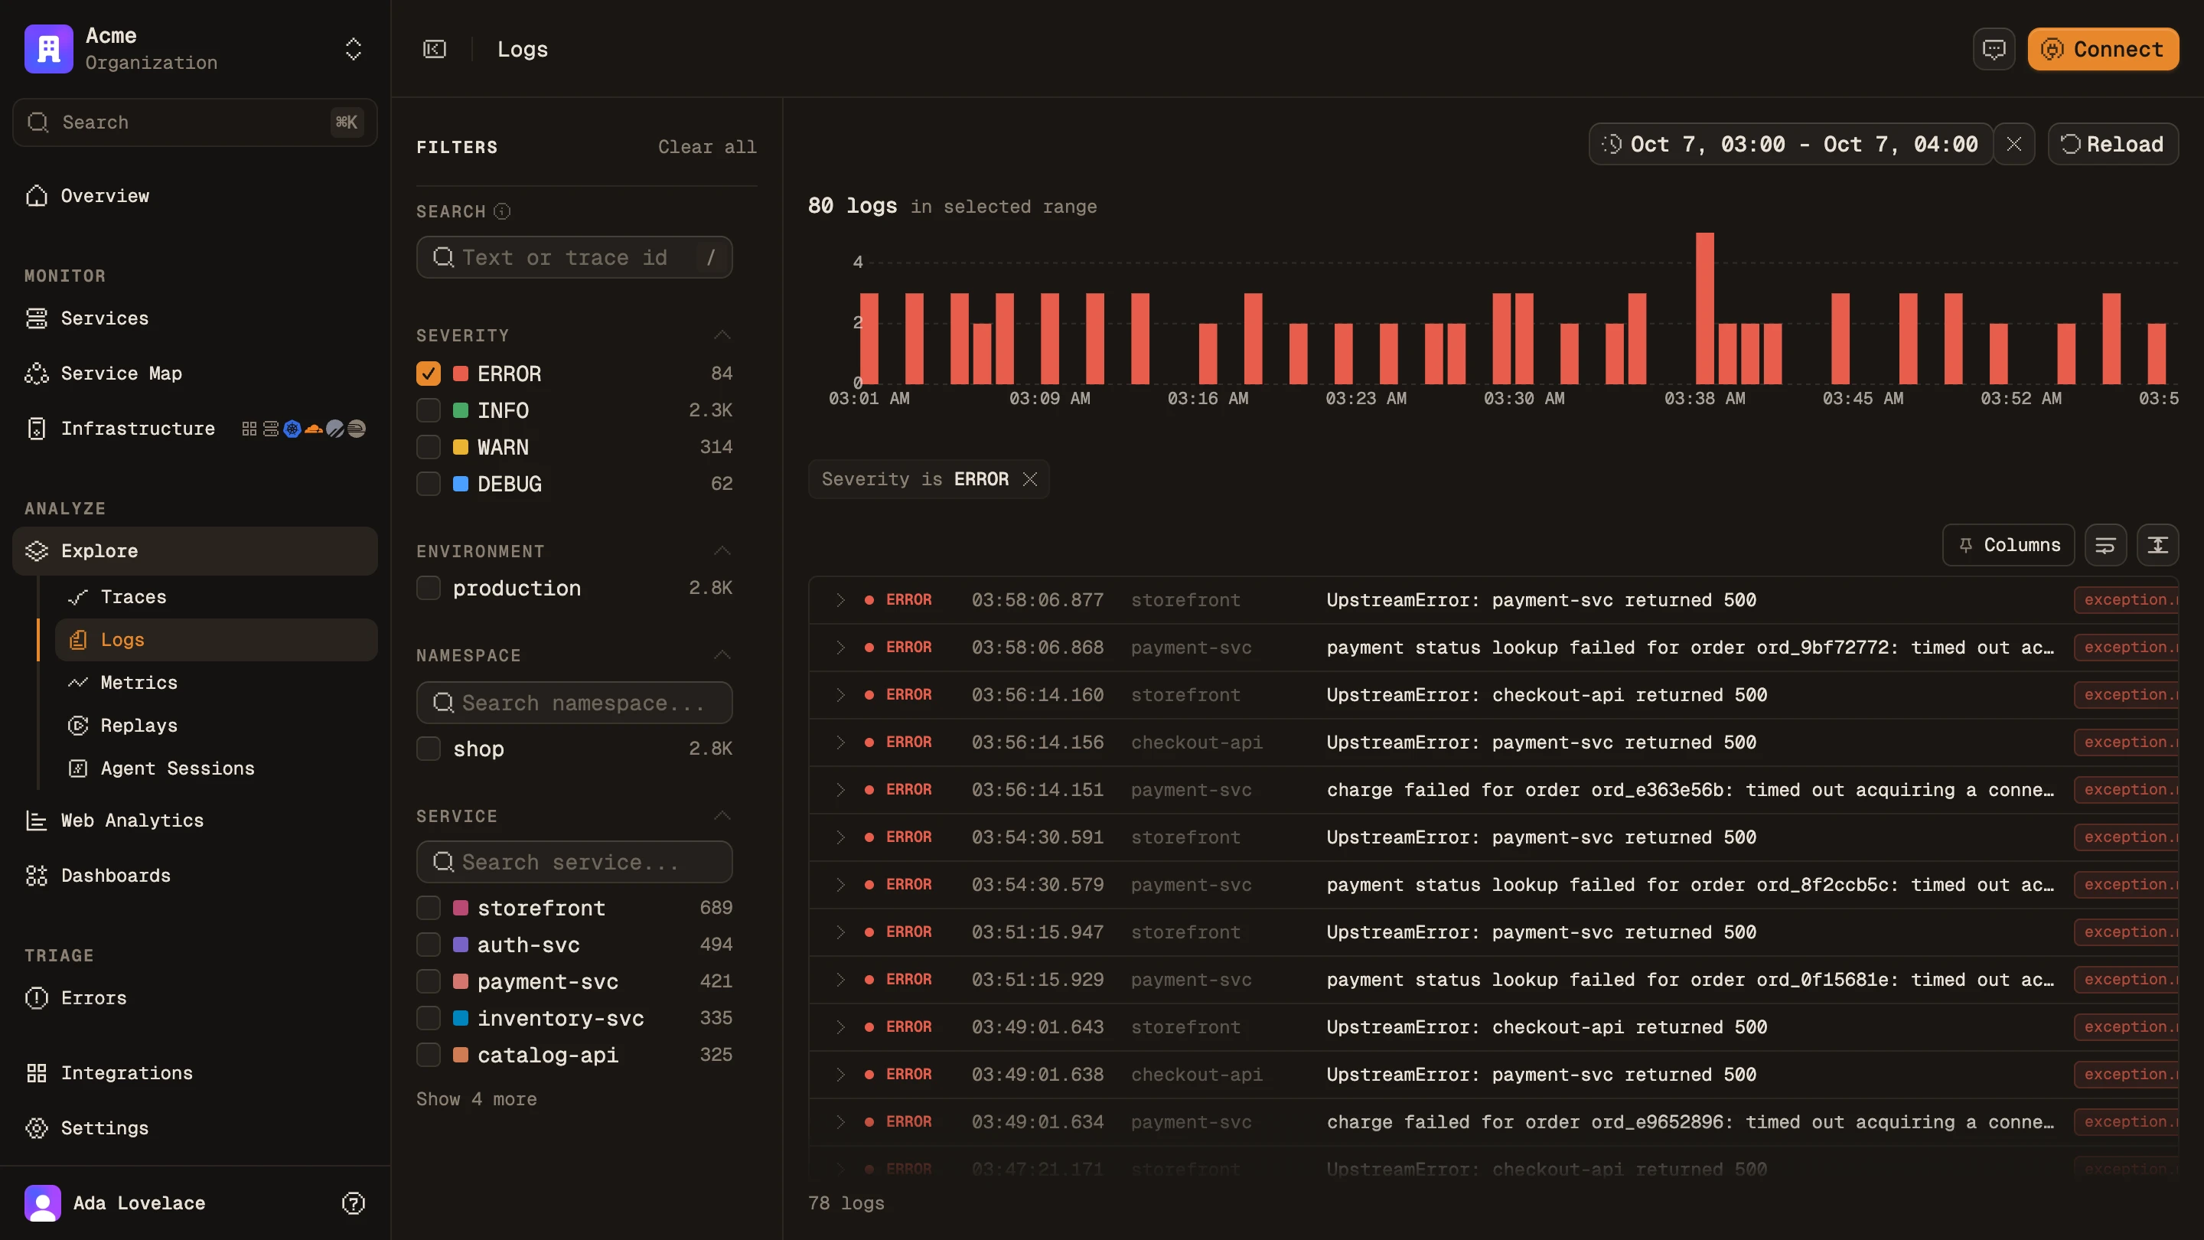Focus the Search namespace field
Image resolution: width=2204 pixels, height=1240 pixels.
(574, 703)
